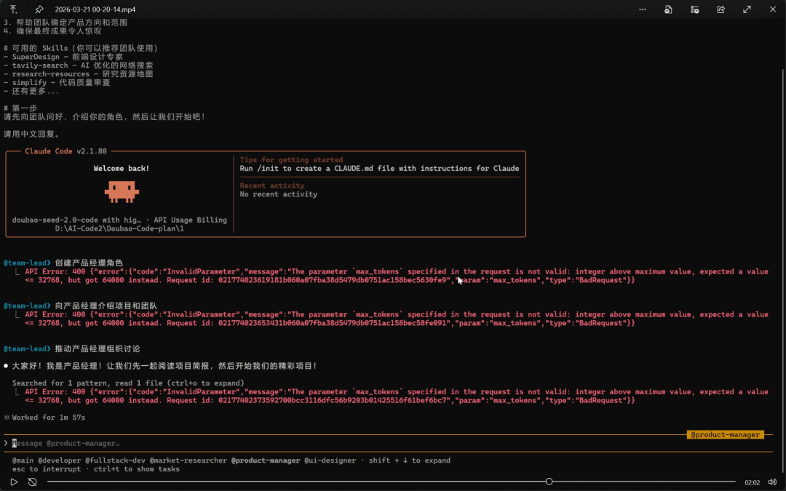Click the 02:02 playback time
This screenshot has width=786, height=491.
pyautogui.click(x=752, y=482)
